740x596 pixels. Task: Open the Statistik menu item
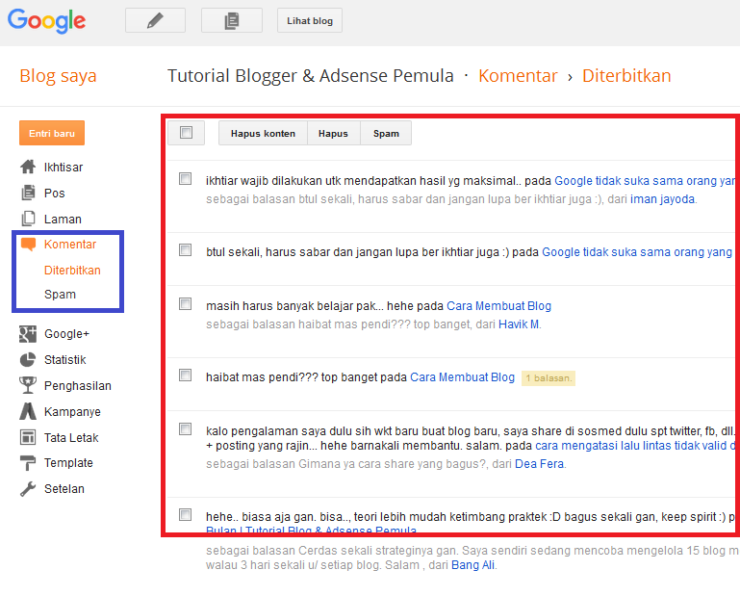[x=65, y=360]
